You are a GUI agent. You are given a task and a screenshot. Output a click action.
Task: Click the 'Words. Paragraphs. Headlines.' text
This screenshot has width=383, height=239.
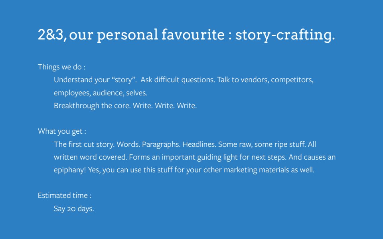coord(166,144)
